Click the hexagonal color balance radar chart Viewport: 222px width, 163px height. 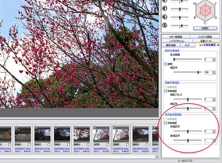coord(205,11)
